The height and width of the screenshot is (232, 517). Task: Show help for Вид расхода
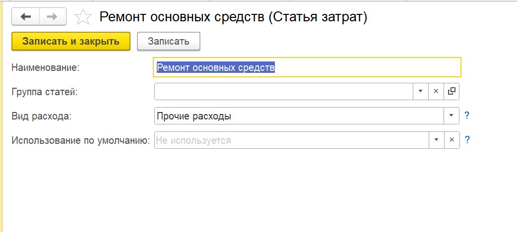[x=467, y=116]
